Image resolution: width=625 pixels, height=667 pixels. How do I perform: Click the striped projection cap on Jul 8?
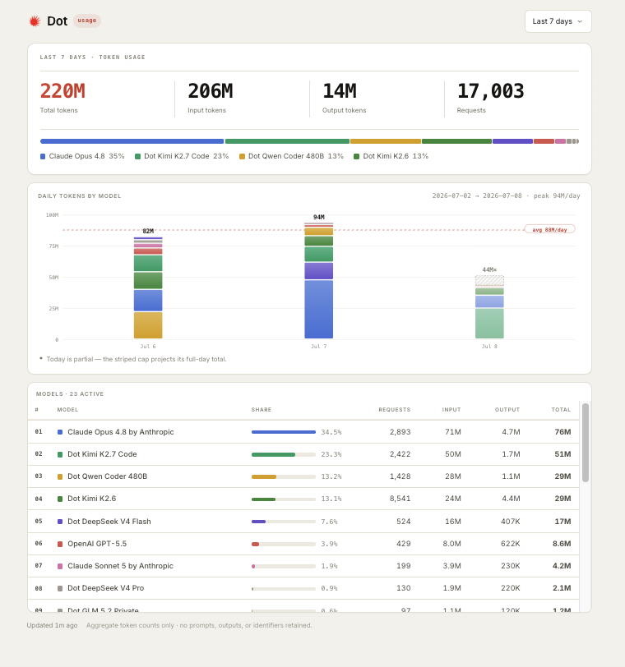tap(489, 280)
